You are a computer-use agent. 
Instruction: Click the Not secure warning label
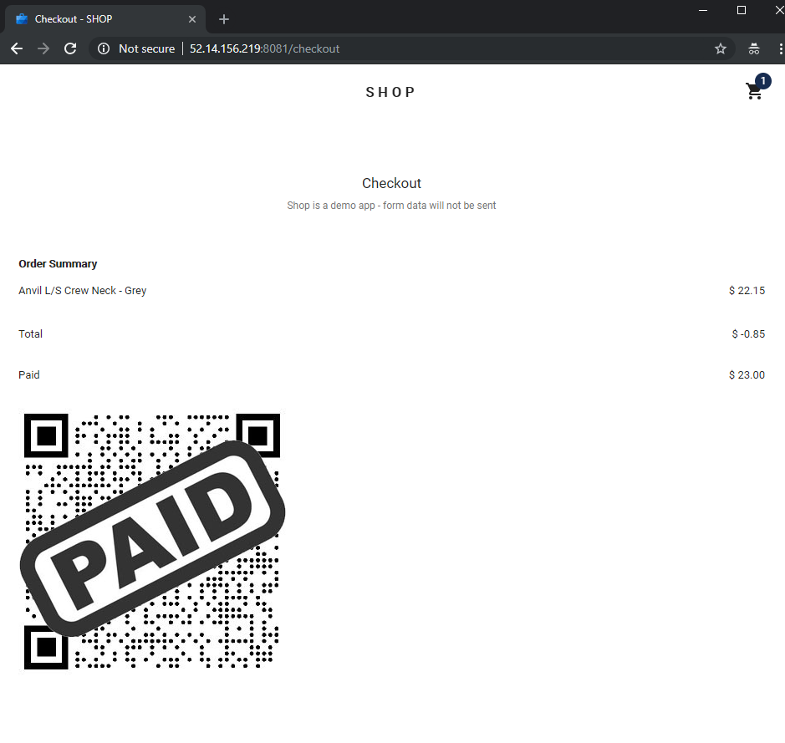pos(146,48)
